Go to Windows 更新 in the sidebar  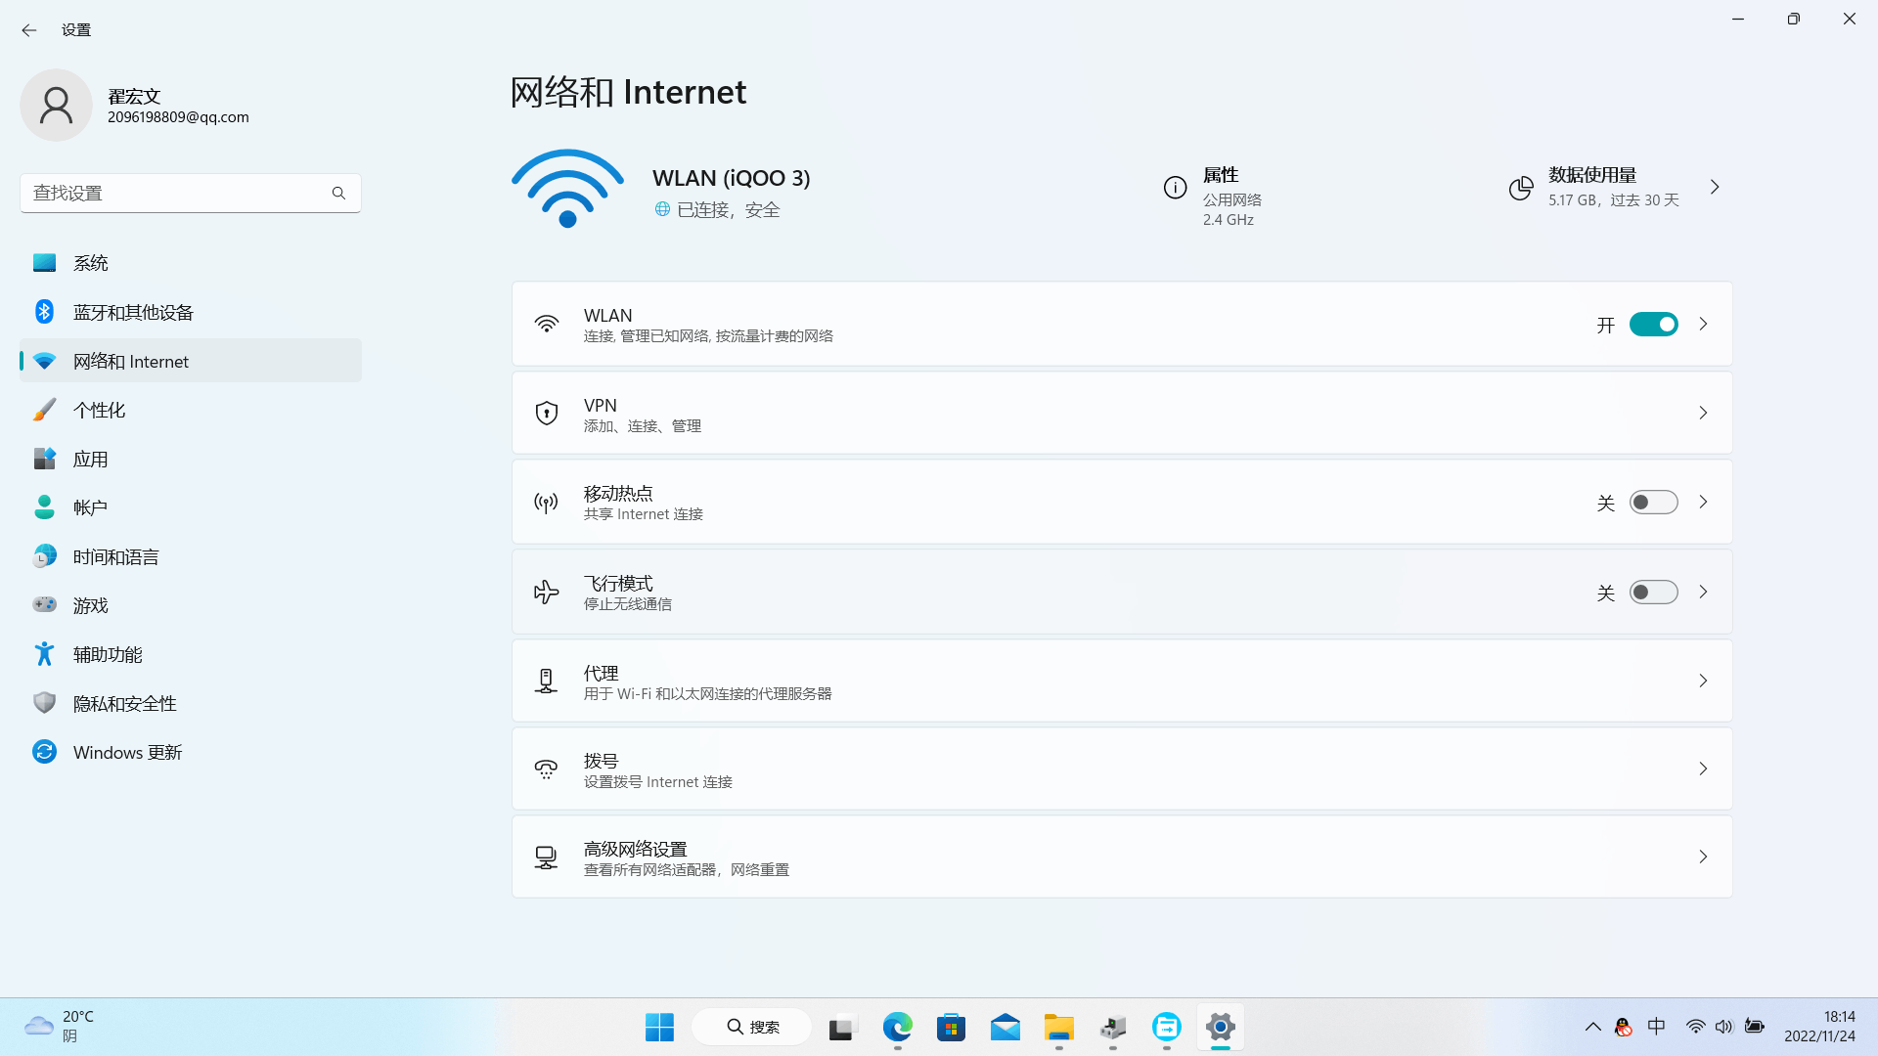[127, 752]
